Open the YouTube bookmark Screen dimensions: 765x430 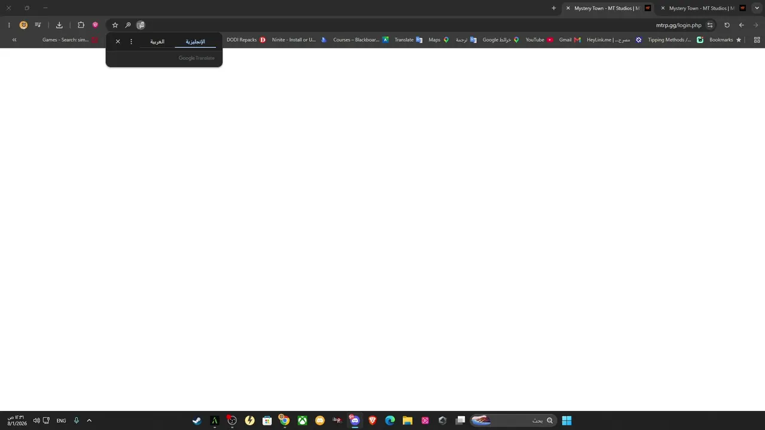click(540, 40)
